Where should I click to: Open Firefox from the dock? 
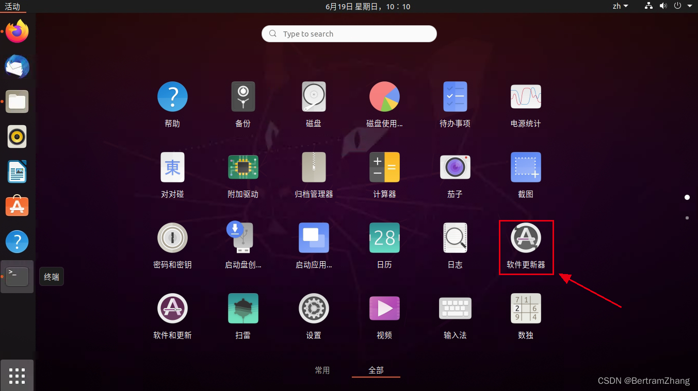17,31
